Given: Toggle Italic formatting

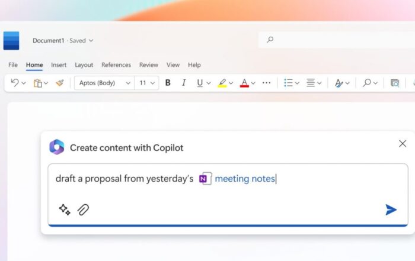Looking at the screenshot, I should (x=184, y=83).
